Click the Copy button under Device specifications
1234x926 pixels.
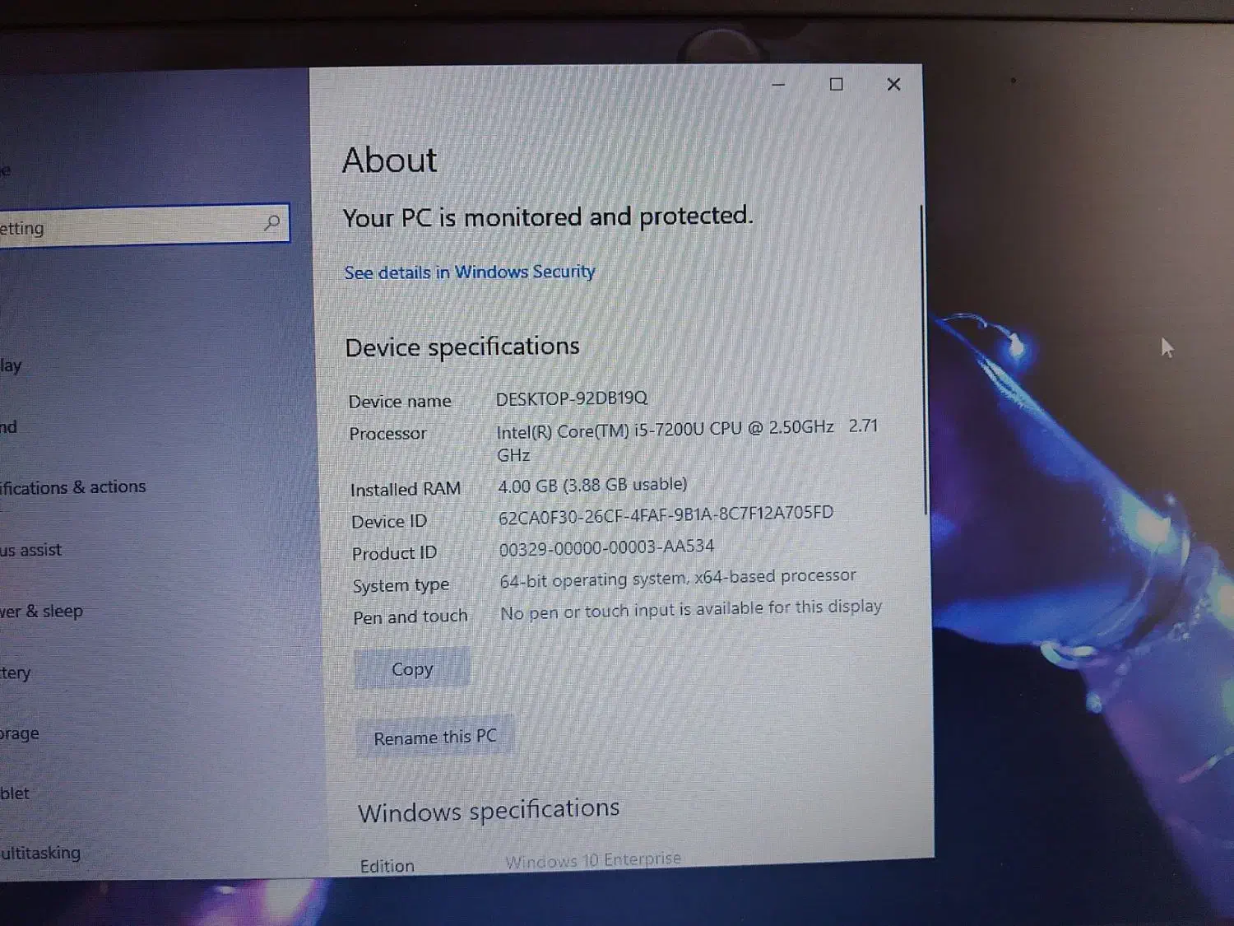412,669
